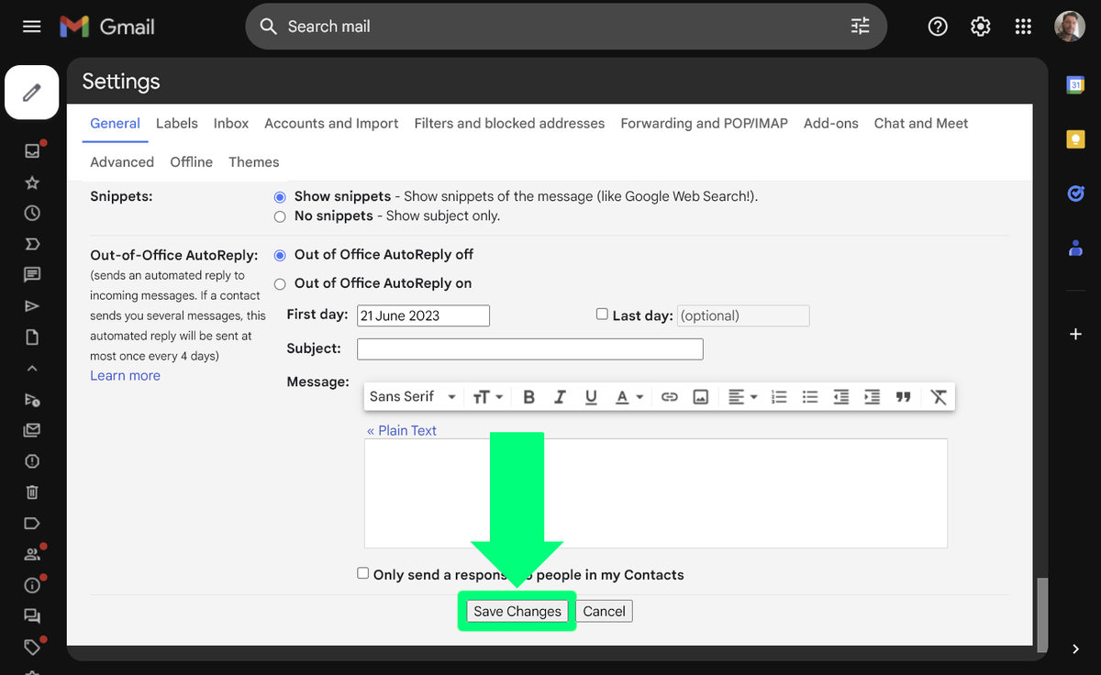Open the text size dropdown
Viewport: 1101px width, 675px height.
point(486,396)
